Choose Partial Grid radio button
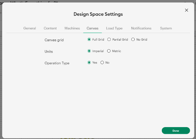 click(x=109, y=39)
